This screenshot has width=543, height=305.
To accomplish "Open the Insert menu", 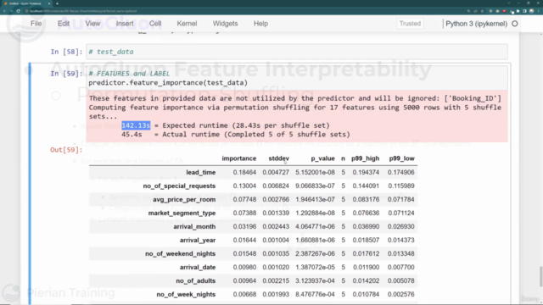I will tap(125, 24).
